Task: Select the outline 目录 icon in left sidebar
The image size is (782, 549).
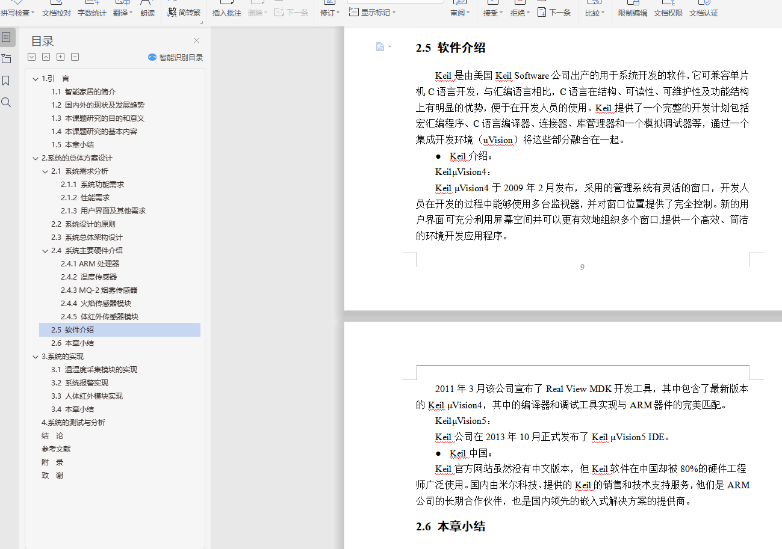Action: click(x=7, y=37)
